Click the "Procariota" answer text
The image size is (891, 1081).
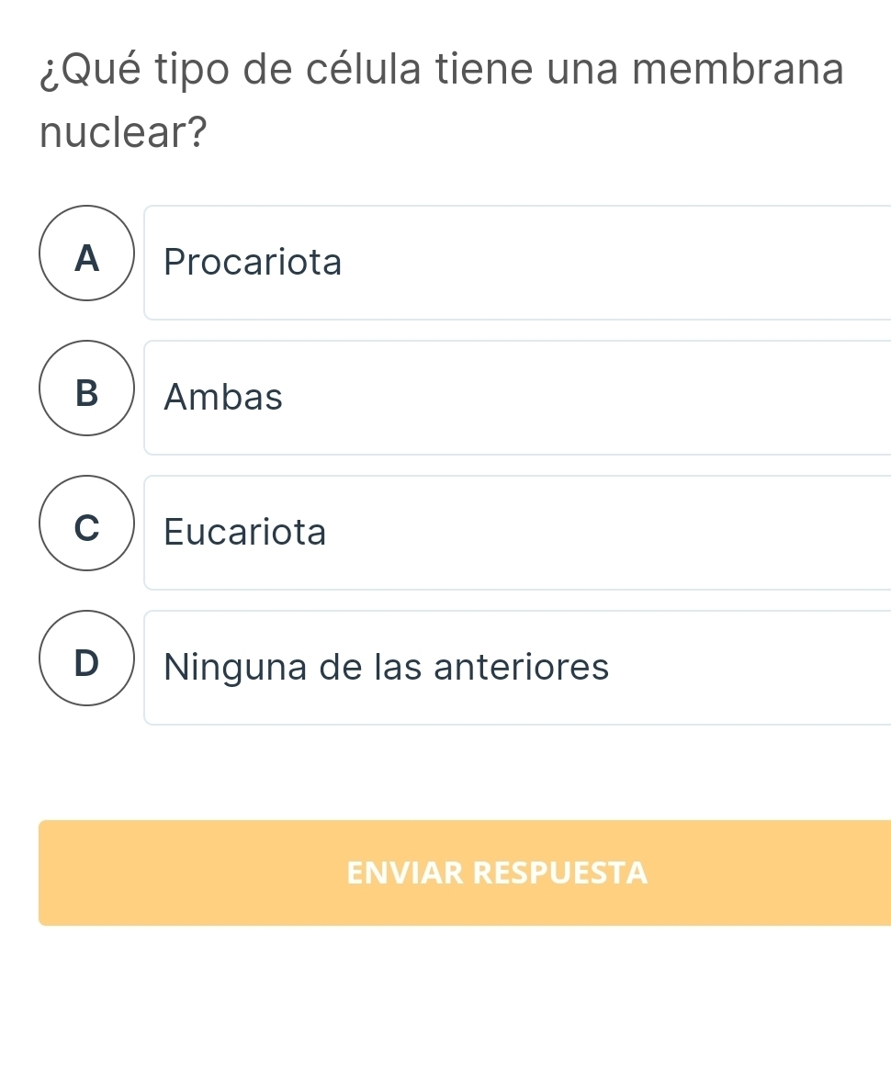pos(253,263)
